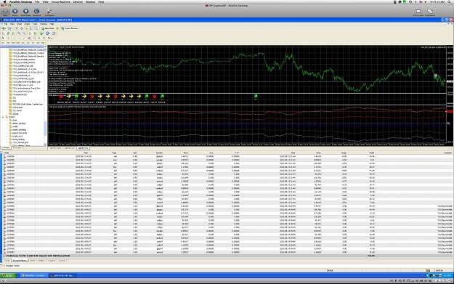Screen dimensions: 454x284
Task: Select the ZigZag indicator in Navigator
Action: tap(15, 114)
